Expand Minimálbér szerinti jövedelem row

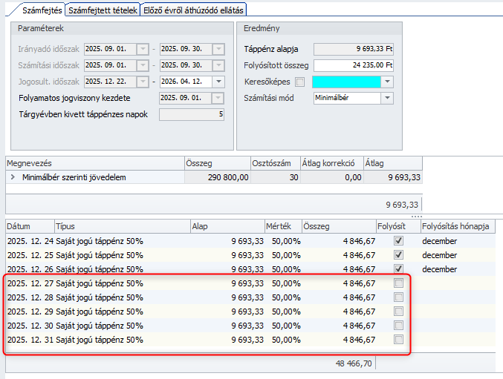coord(12,178)
